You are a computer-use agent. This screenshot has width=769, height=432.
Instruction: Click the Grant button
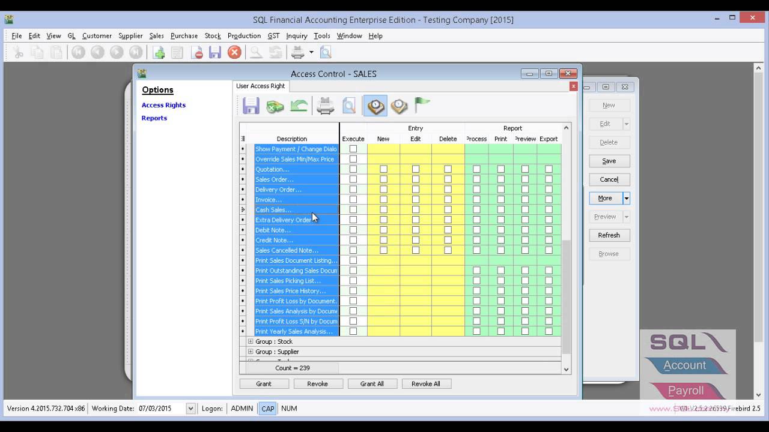pos(264,384)
